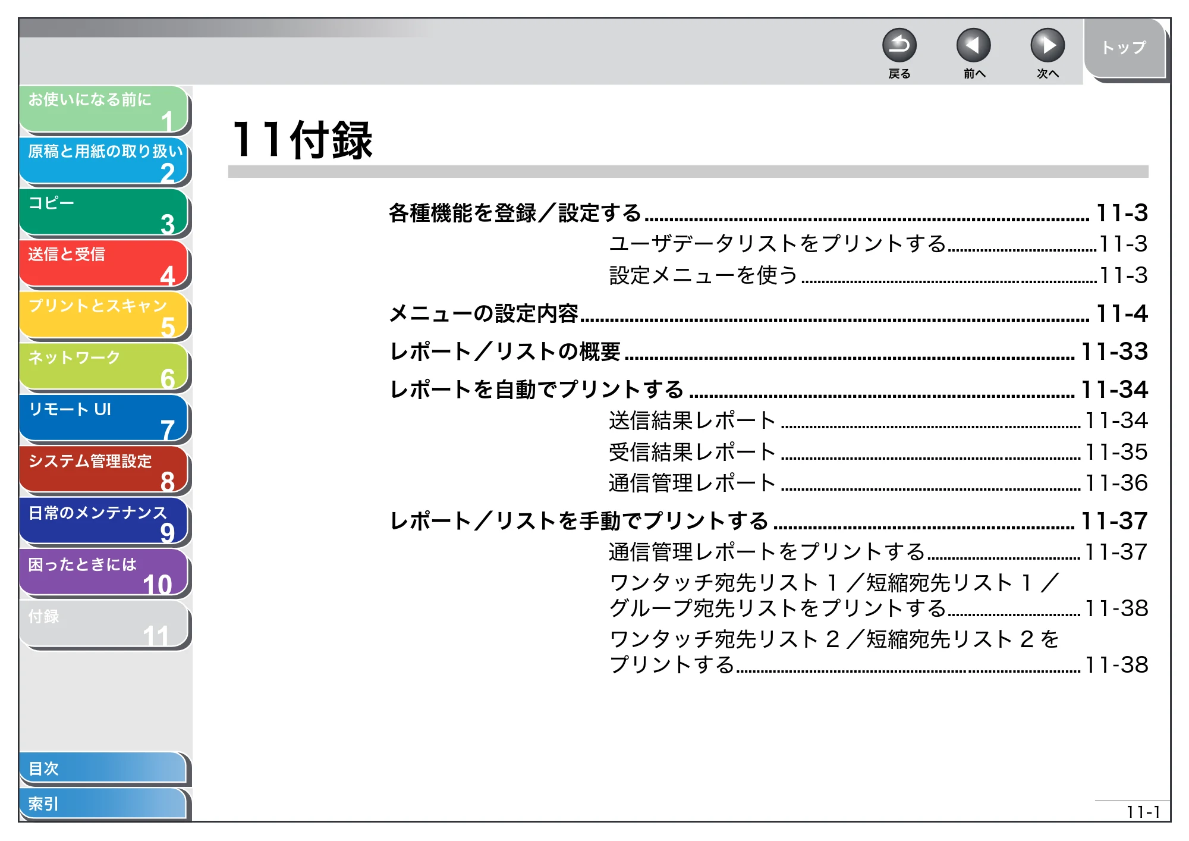Go to メニューの設定内容 section

[768, 313]
